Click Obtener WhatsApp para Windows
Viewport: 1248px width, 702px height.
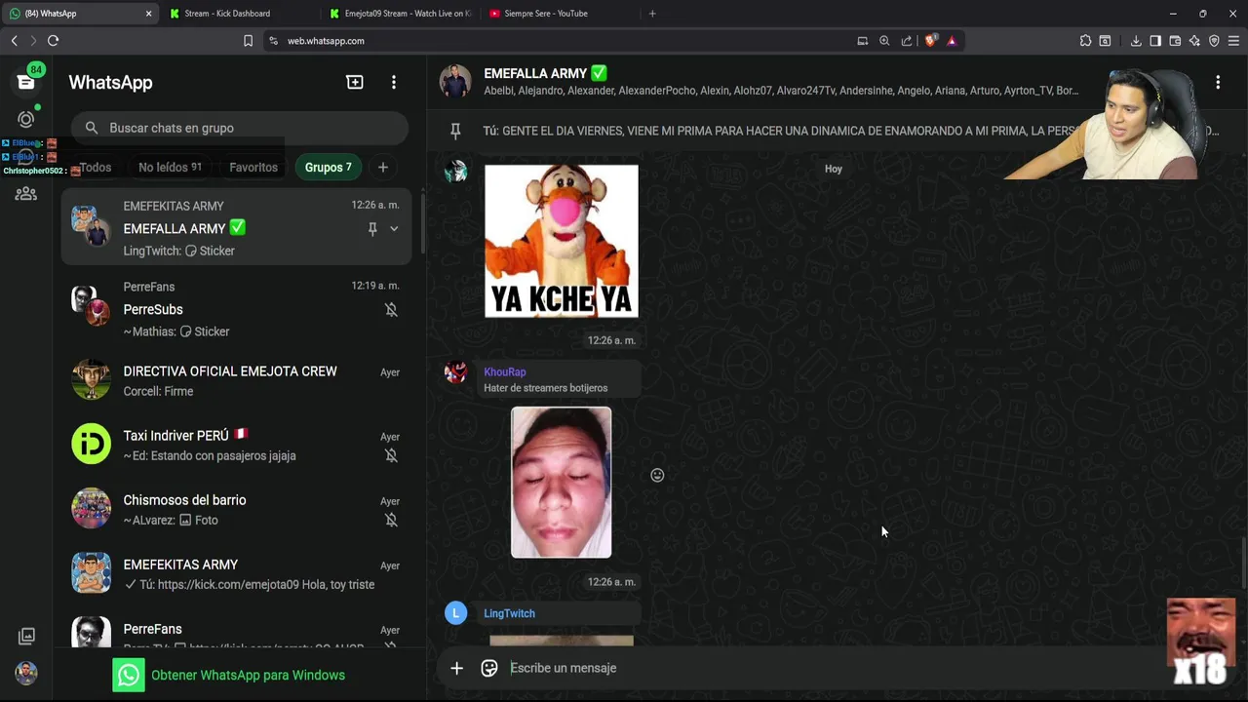[229, 675]
